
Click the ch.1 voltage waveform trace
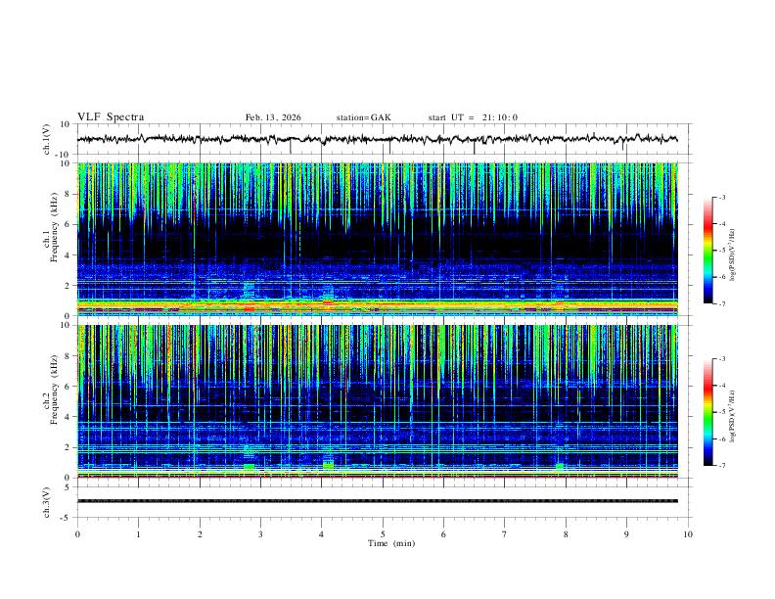(377, 139)
